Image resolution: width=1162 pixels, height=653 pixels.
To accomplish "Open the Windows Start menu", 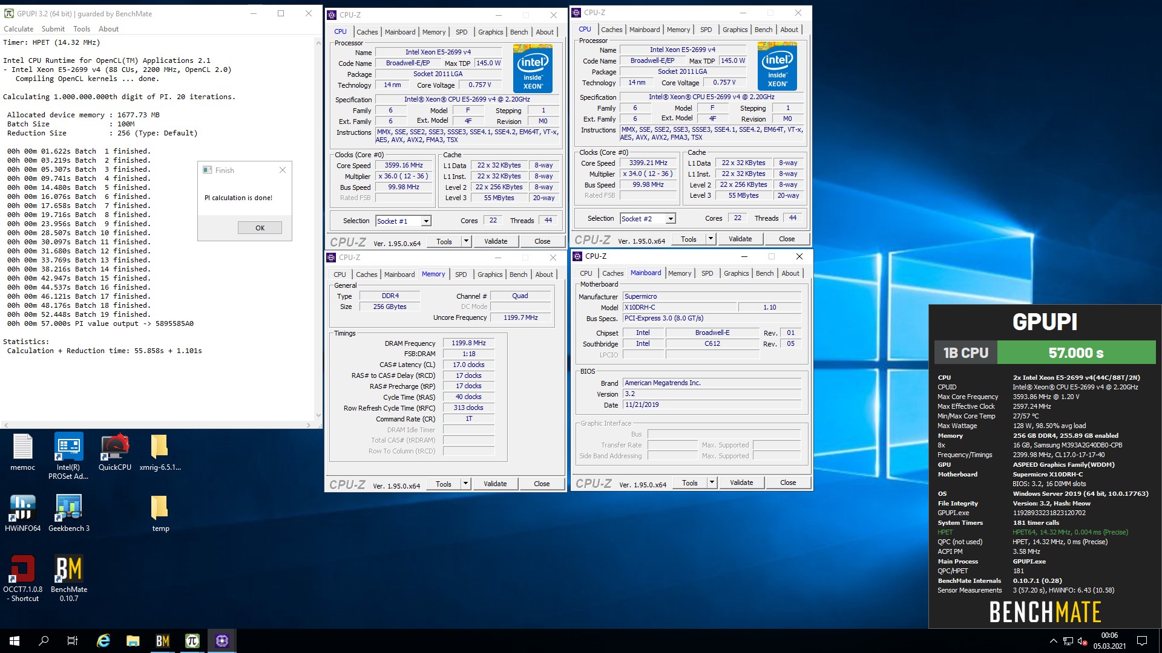I will pos(15,641).
